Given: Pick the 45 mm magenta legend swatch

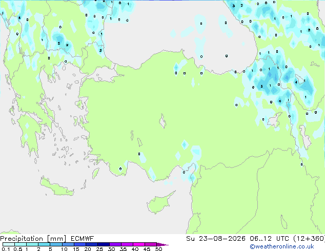Looking at the screenshot, I should coord(151,244).
